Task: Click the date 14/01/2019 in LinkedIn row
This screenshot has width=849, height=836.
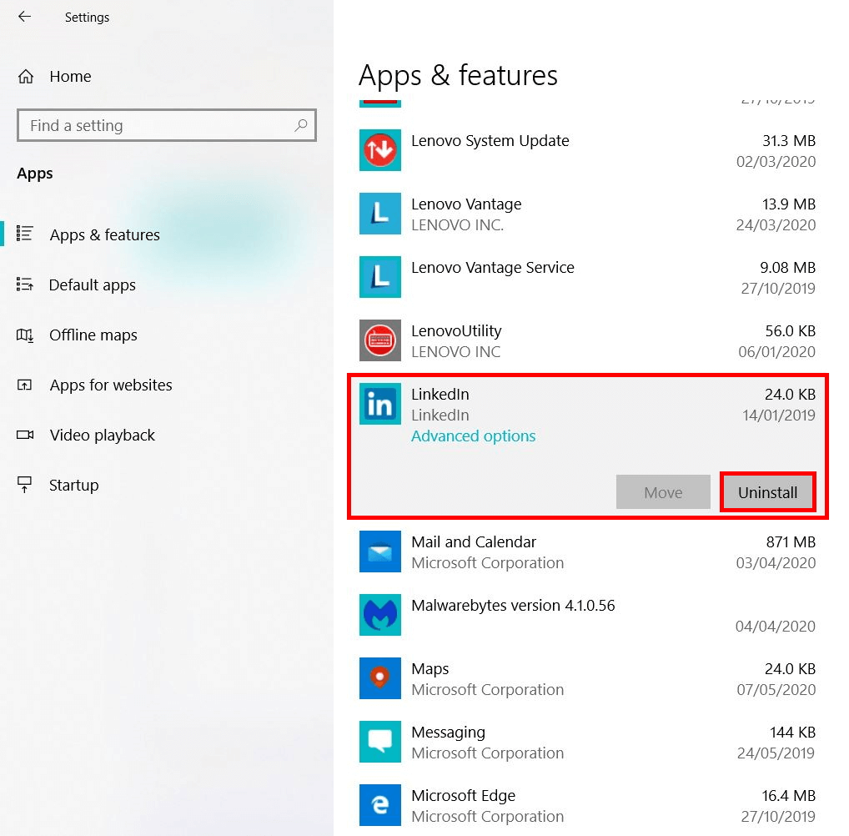Action: point(779,415)
